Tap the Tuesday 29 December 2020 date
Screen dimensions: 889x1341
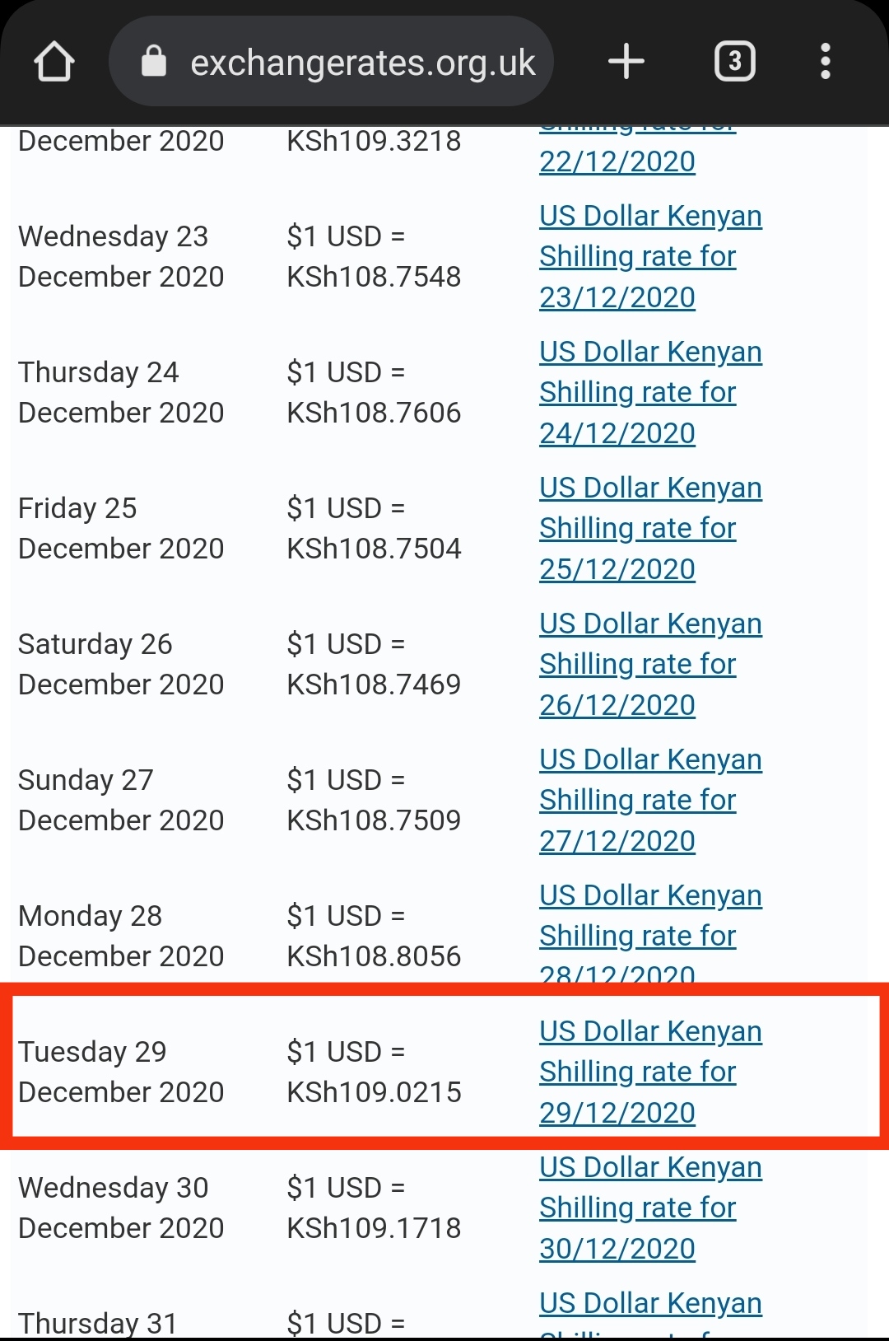pyautogui.click(x=121, y=1072)
